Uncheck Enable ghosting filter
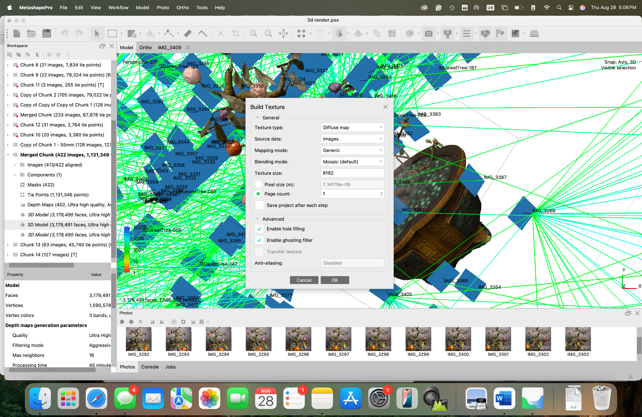Screen dimensions: 642x417 [x=259, y=240]
